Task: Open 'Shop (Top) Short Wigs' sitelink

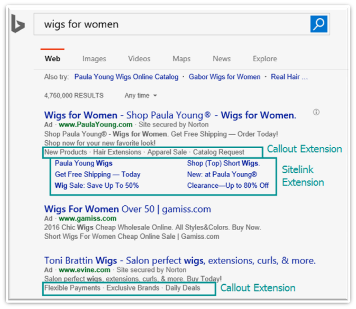Action: (x=223, y=163)
